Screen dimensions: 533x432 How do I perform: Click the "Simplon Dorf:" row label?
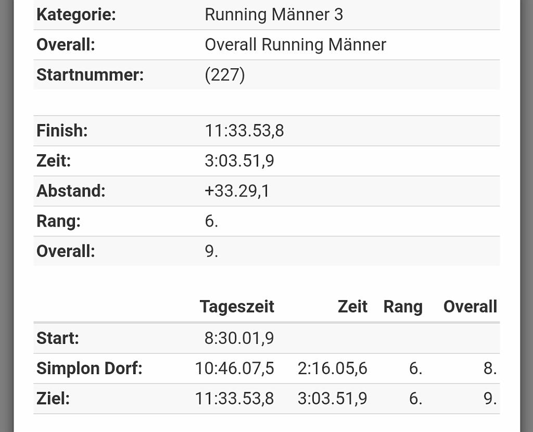coord(89,369)
